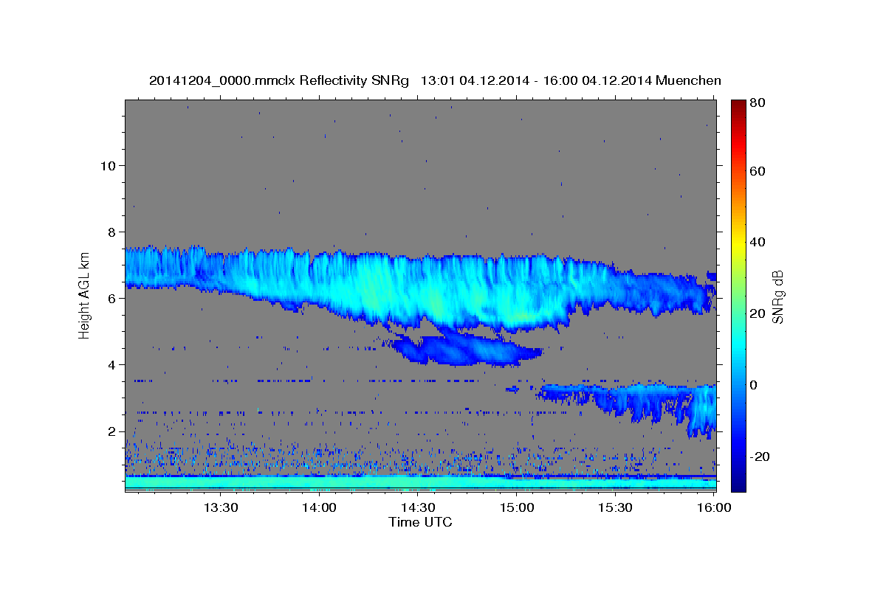Click the 16:00 time tick label
Screen dimensions: 886x590
(714, 507)
